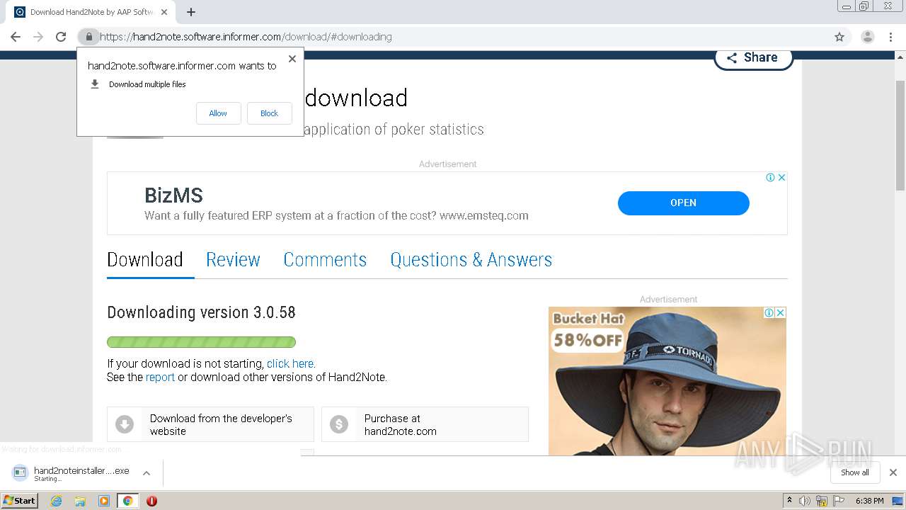Click Show all downloads
The width and height of the screenshot is (906, 510).
click(x=855, y=472)
